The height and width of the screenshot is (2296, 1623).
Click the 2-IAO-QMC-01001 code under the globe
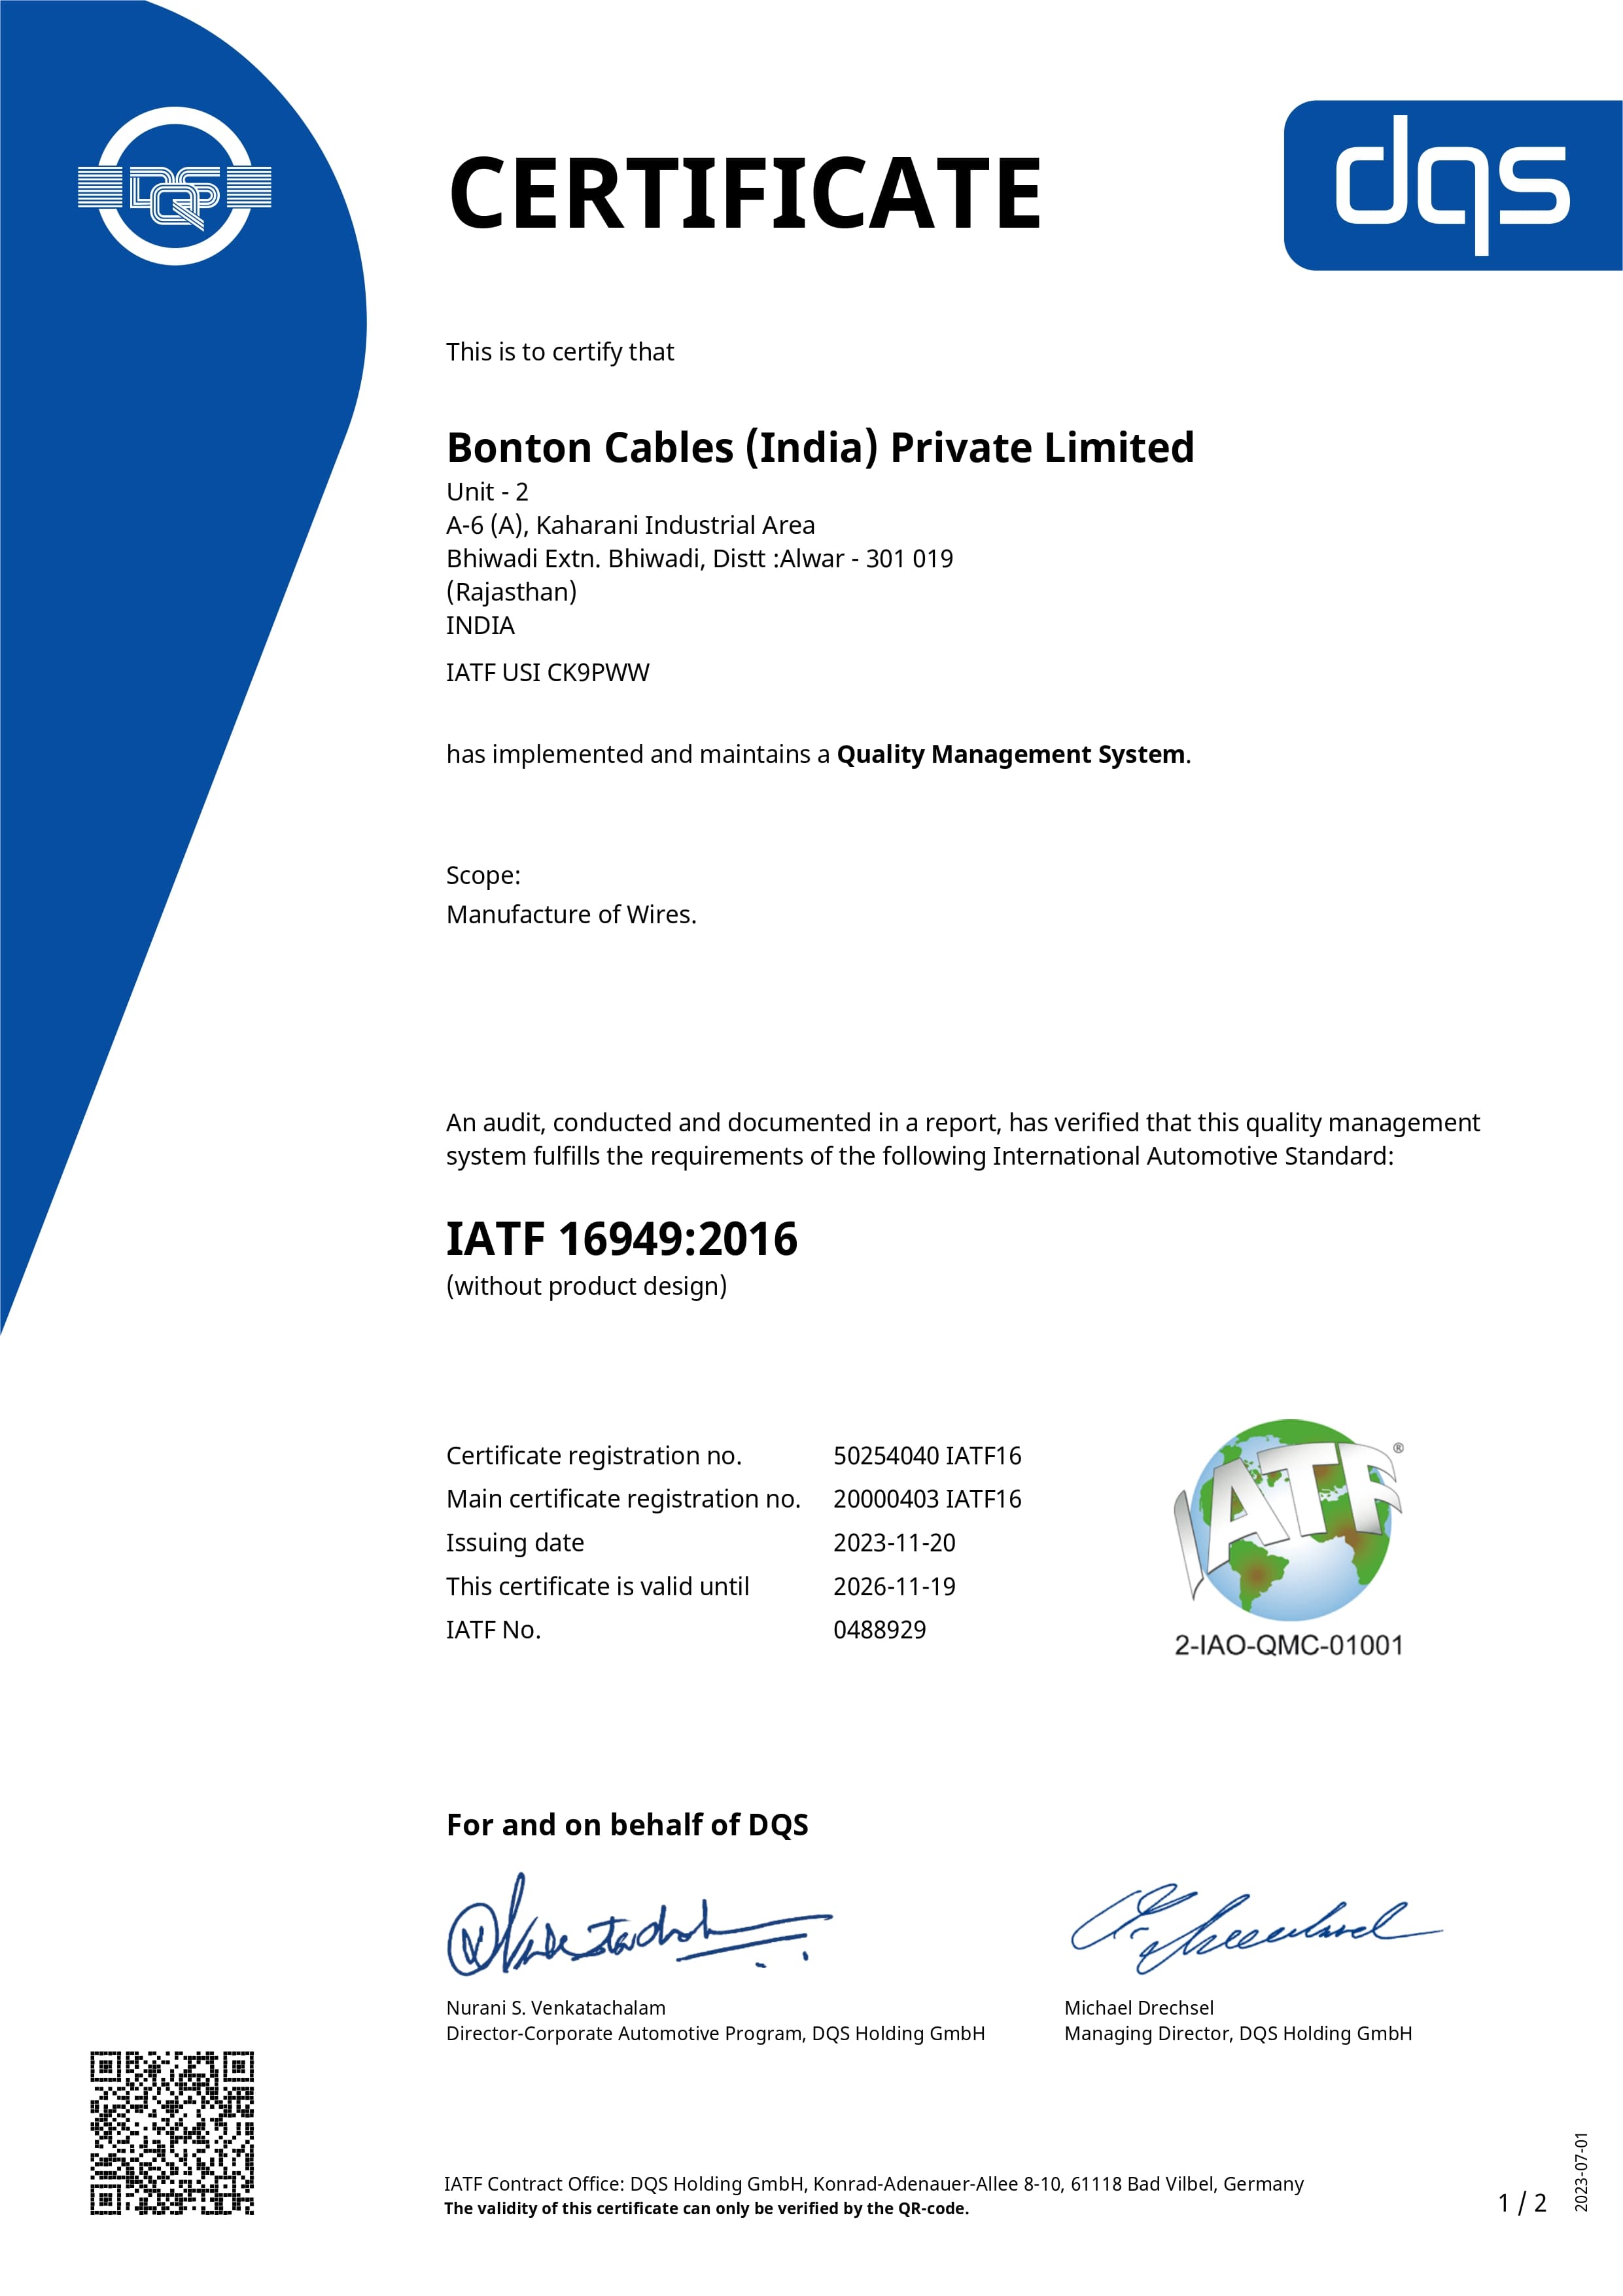(1288, 1646)
